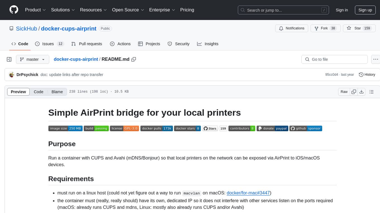The width and height of the screenshot is (380, 213).
Task: Open the DrPsychick author link
Action: (27, 74)
